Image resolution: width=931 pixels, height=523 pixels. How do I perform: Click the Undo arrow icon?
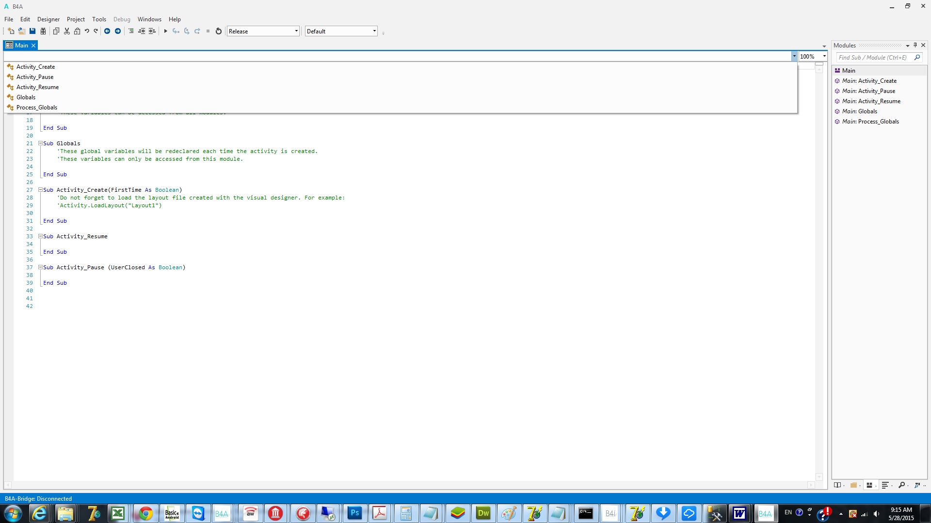pyautogui.click(x=87, y=31)
